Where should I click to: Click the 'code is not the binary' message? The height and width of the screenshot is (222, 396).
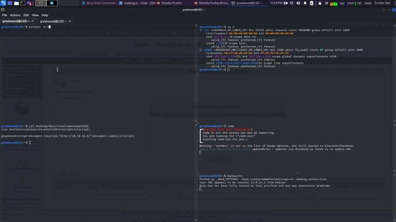coord(239,133)
